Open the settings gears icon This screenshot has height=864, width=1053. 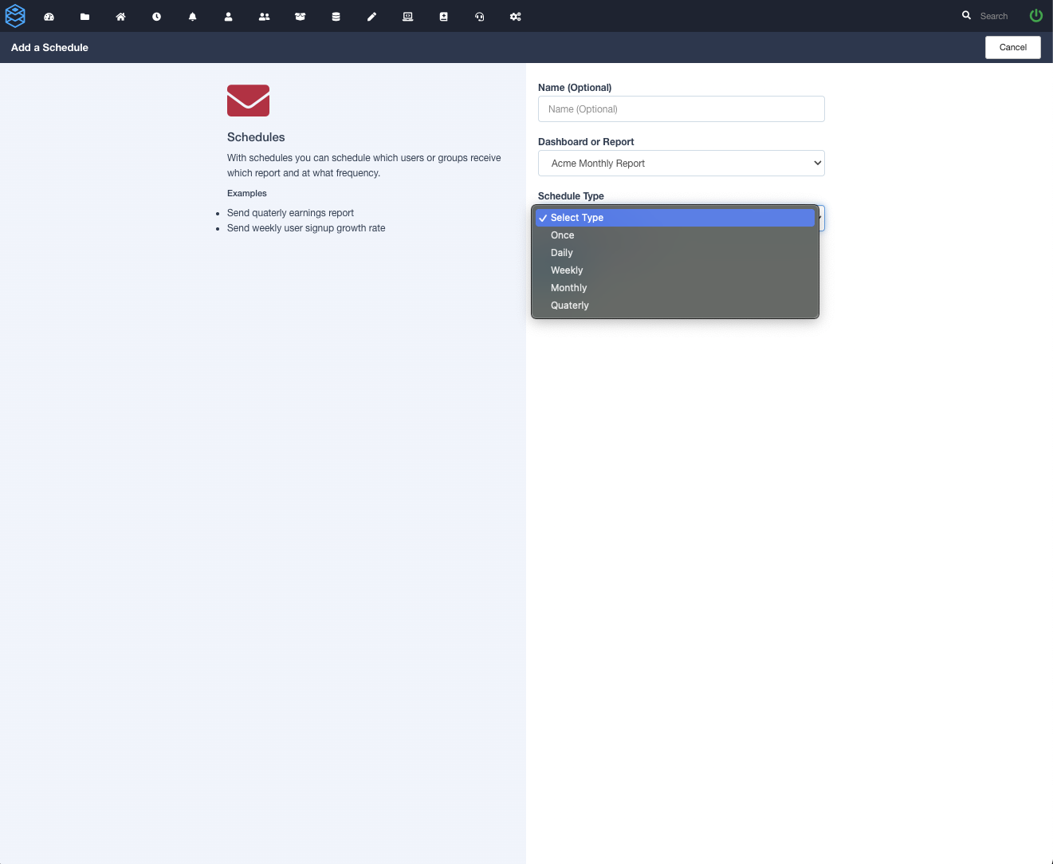coord(515,16)
